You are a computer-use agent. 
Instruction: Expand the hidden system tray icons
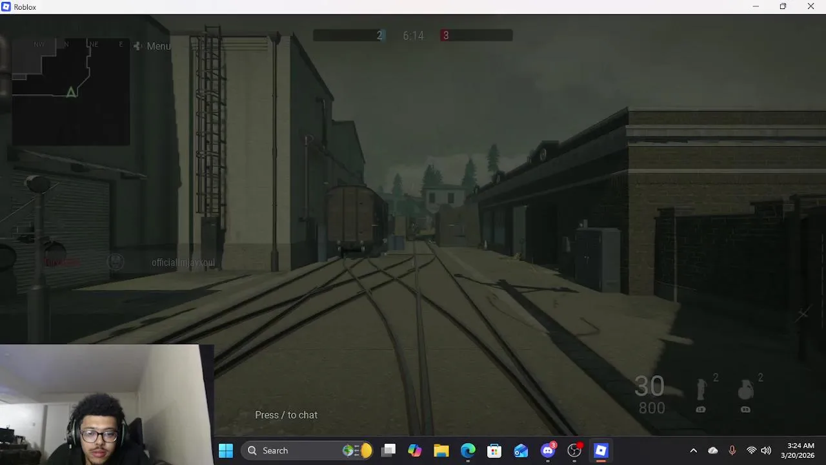click(x=693, y=450)
